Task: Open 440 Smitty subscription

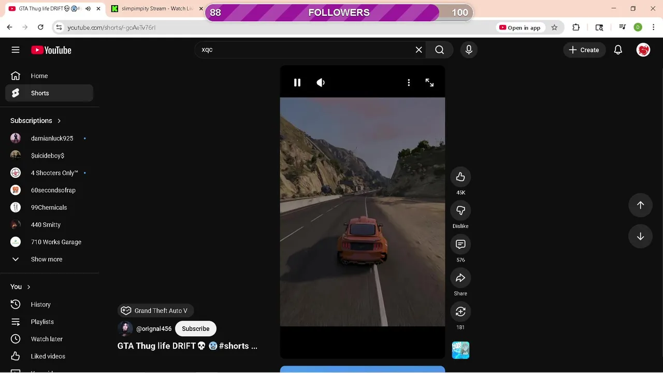Action: click(x=49, y=224)
